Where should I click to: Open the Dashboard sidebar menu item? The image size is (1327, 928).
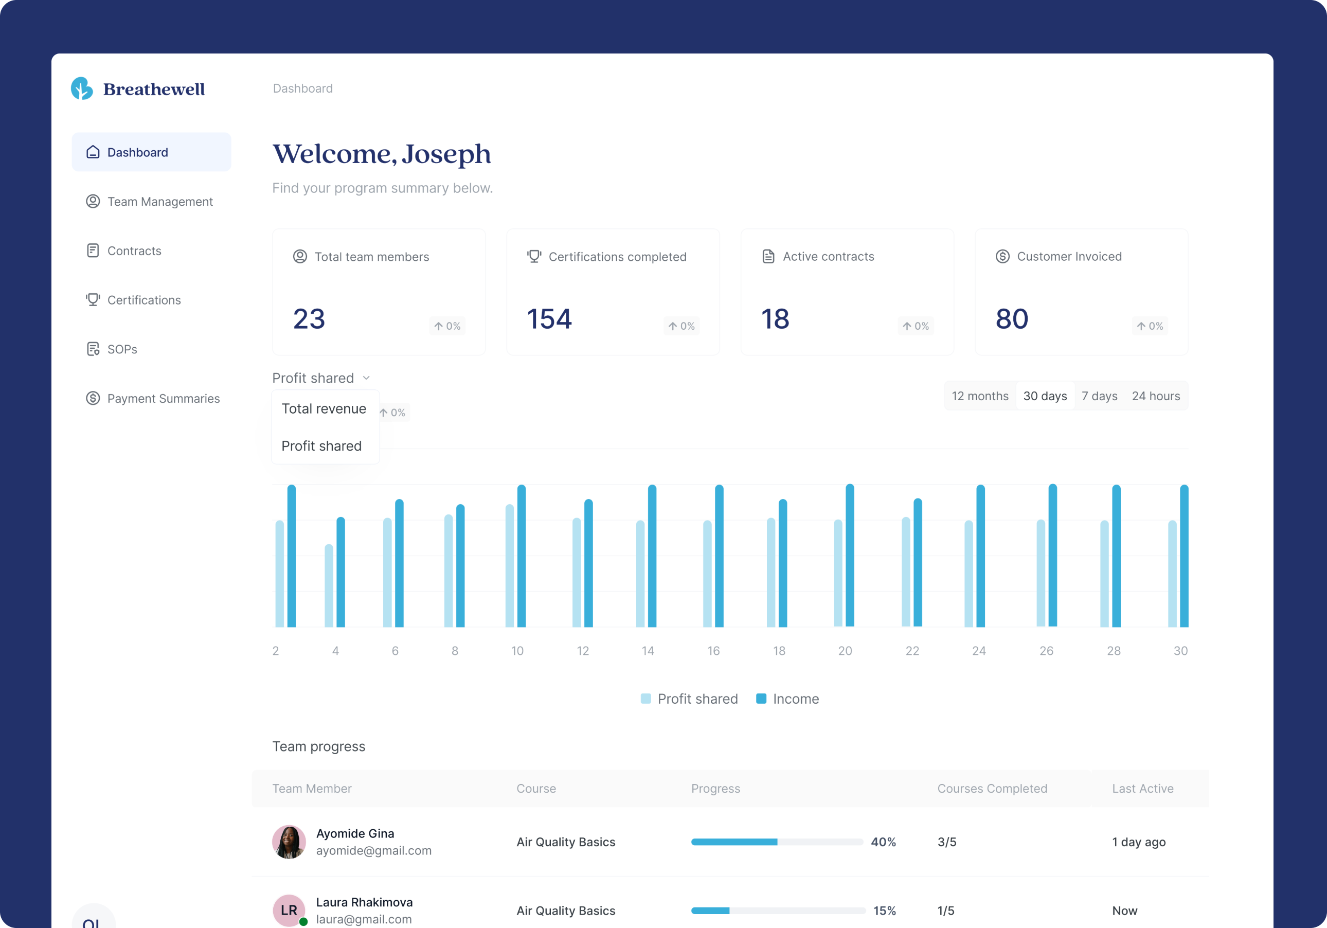pos(151,152)
